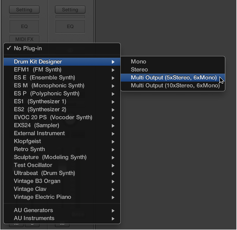Select Vintage Clav instrument

[62, 189]
